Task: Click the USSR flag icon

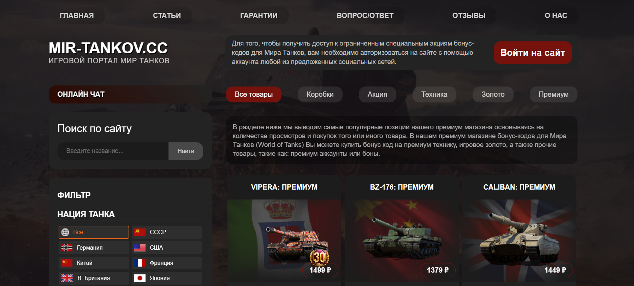Action: (x=140, y=232)
